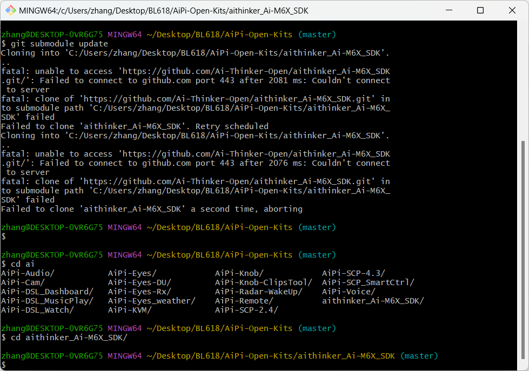Click the 'AiPi-Knob-ClipsTool/' directory entry
This screenshot has width=529, height=371.
(x=264, y=282)
